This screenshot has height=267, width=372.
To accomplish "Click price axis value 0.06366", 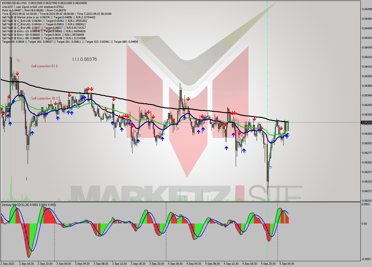I will [x=366, y=95].
